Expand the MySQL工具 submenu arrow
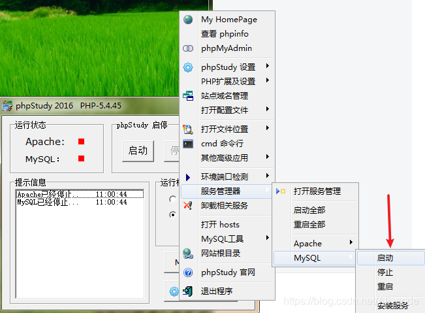 pos(268,238)
